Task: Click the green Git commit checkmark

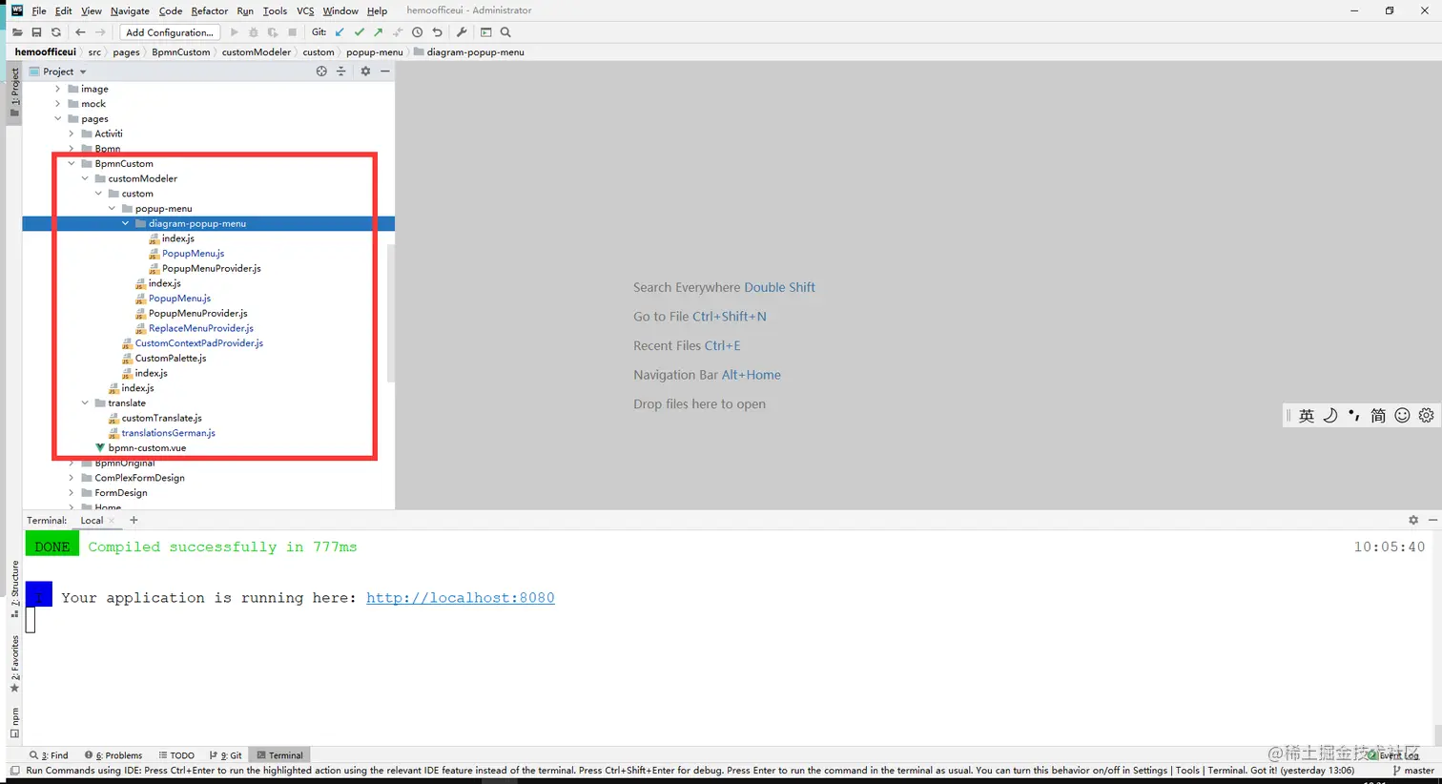Action: tap(359, 31)
